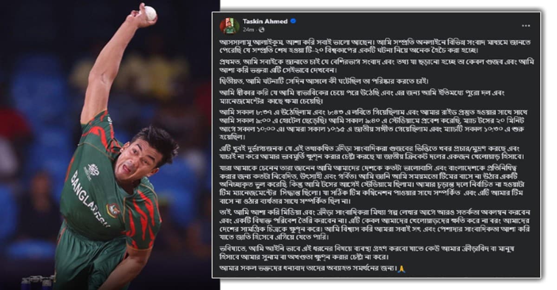Click the sponsor logo on jersey chest

[92, 172]
